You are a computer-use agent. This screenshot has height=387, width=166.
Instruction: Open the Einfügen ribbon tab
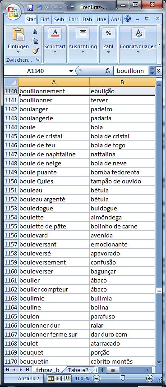tap(45, 19)
